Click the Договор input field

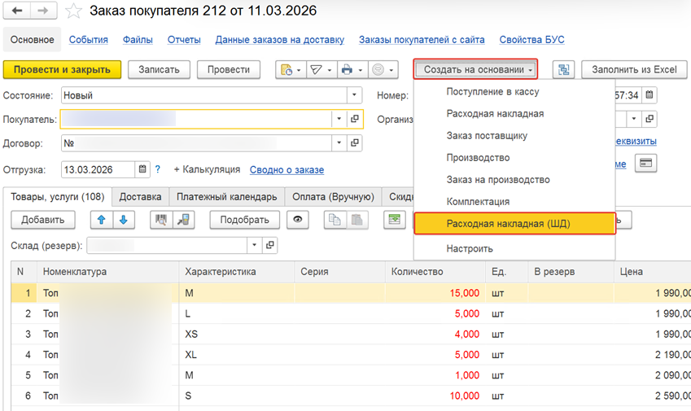pyautogui.click(x=195, y=143)
